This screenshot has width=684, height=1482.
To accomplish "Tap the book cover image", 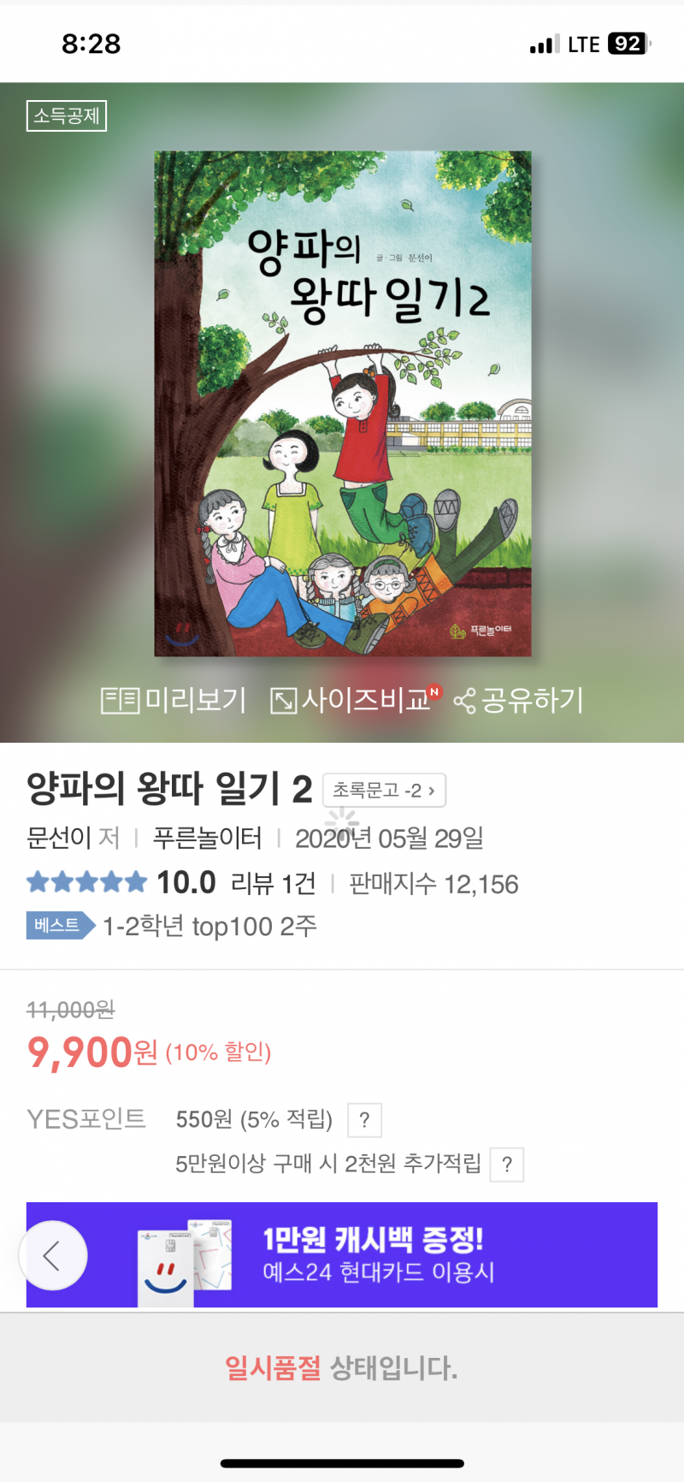I will 343,404.
